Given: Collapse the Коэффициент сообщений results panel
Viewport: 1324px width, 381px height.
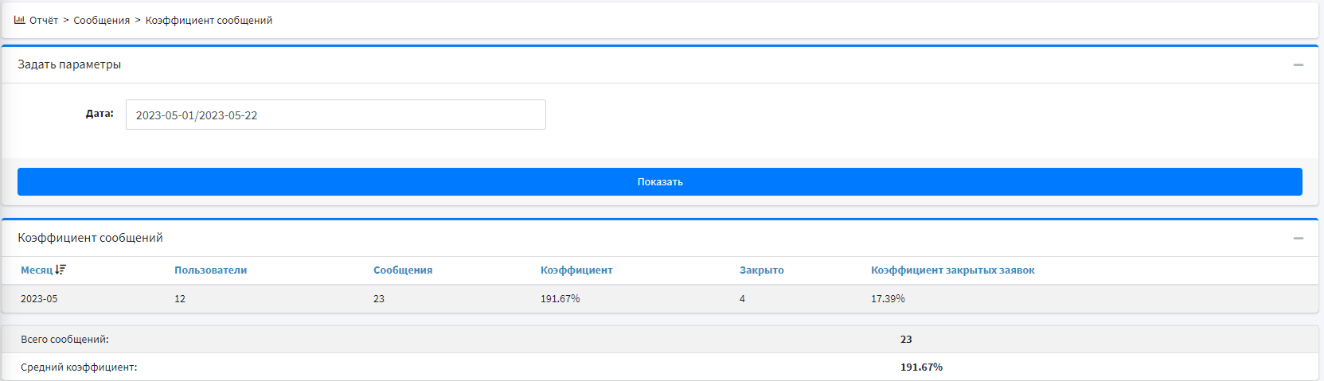Looking at the screenshot, I should coord(1298,238).
